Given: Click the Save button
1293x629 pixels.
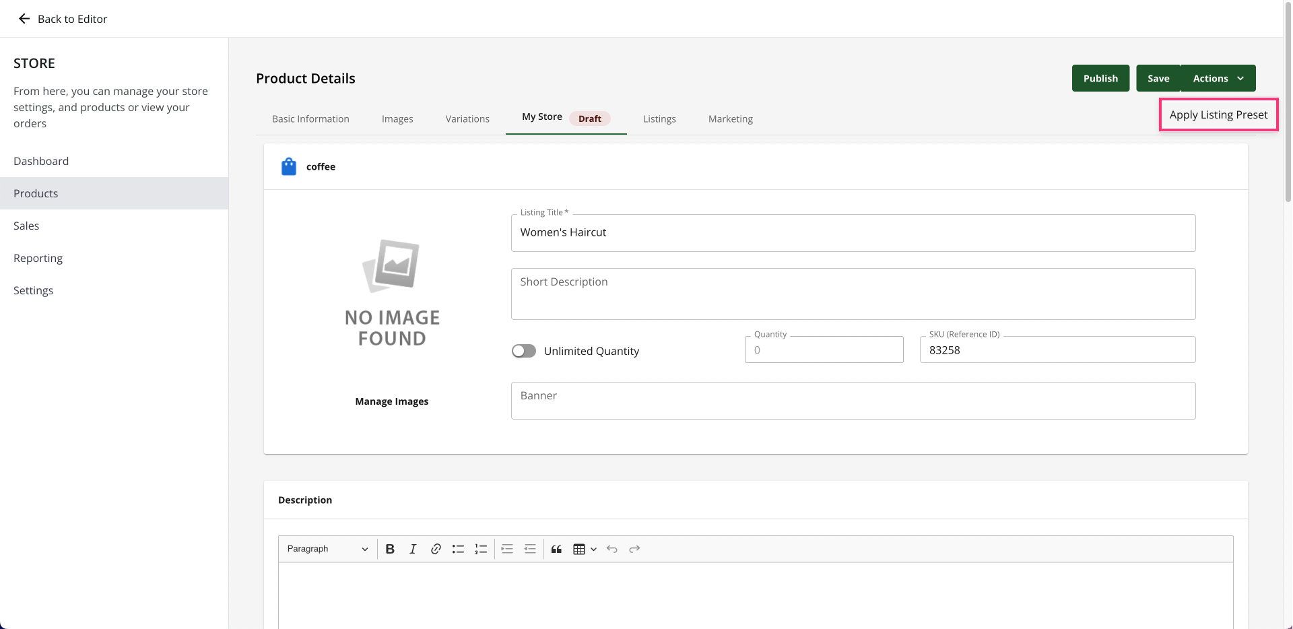Looking at the screenshot, I should (x=1158, y=78).
